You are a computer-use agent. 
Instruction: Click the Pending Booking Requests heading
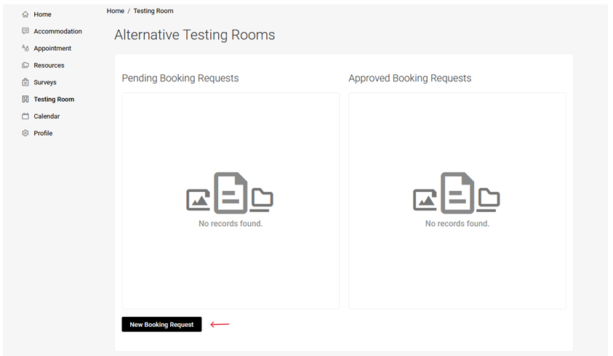[x=180, y=78]
